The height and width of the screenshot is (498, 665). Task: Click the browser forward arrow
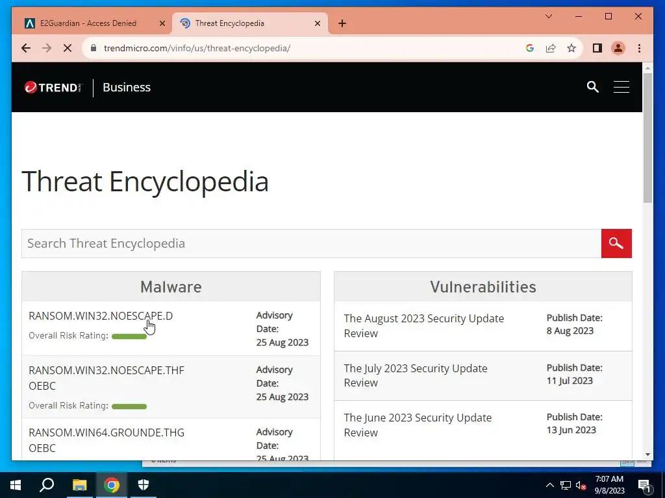click(47, 48)
